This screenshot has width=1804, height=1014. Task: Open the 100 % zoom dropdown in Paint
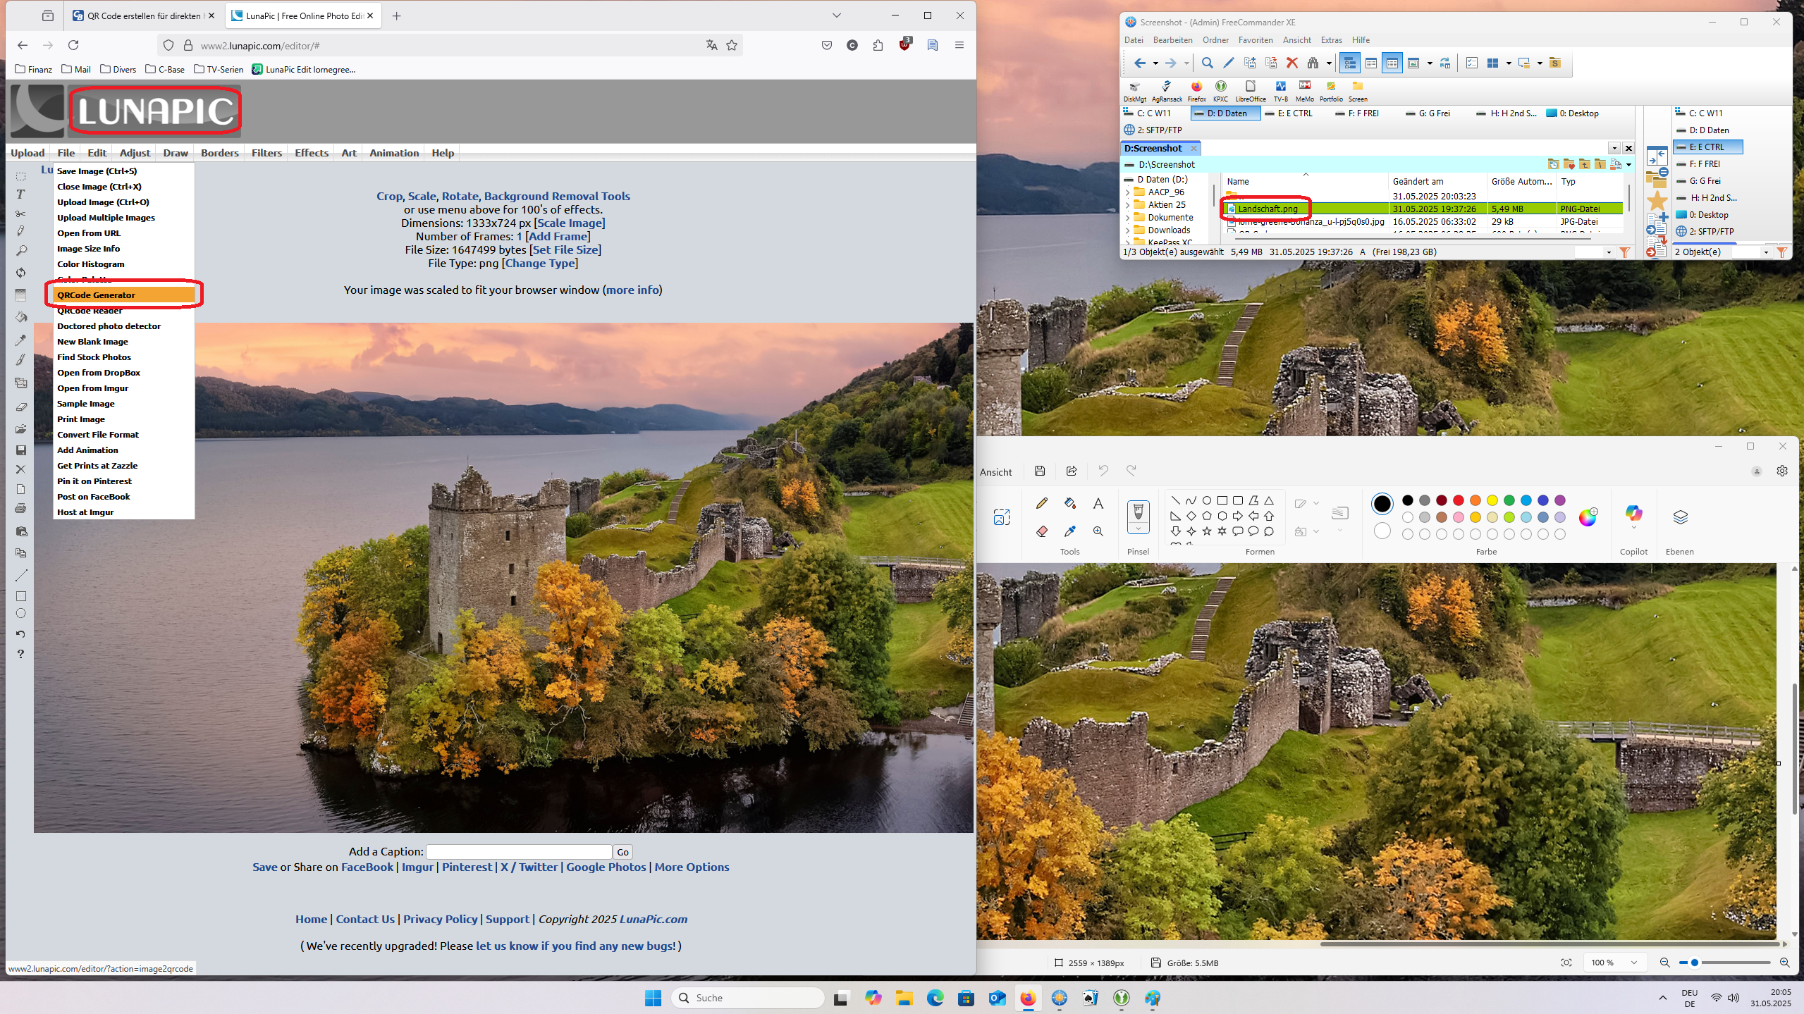tap(1633, 963)
